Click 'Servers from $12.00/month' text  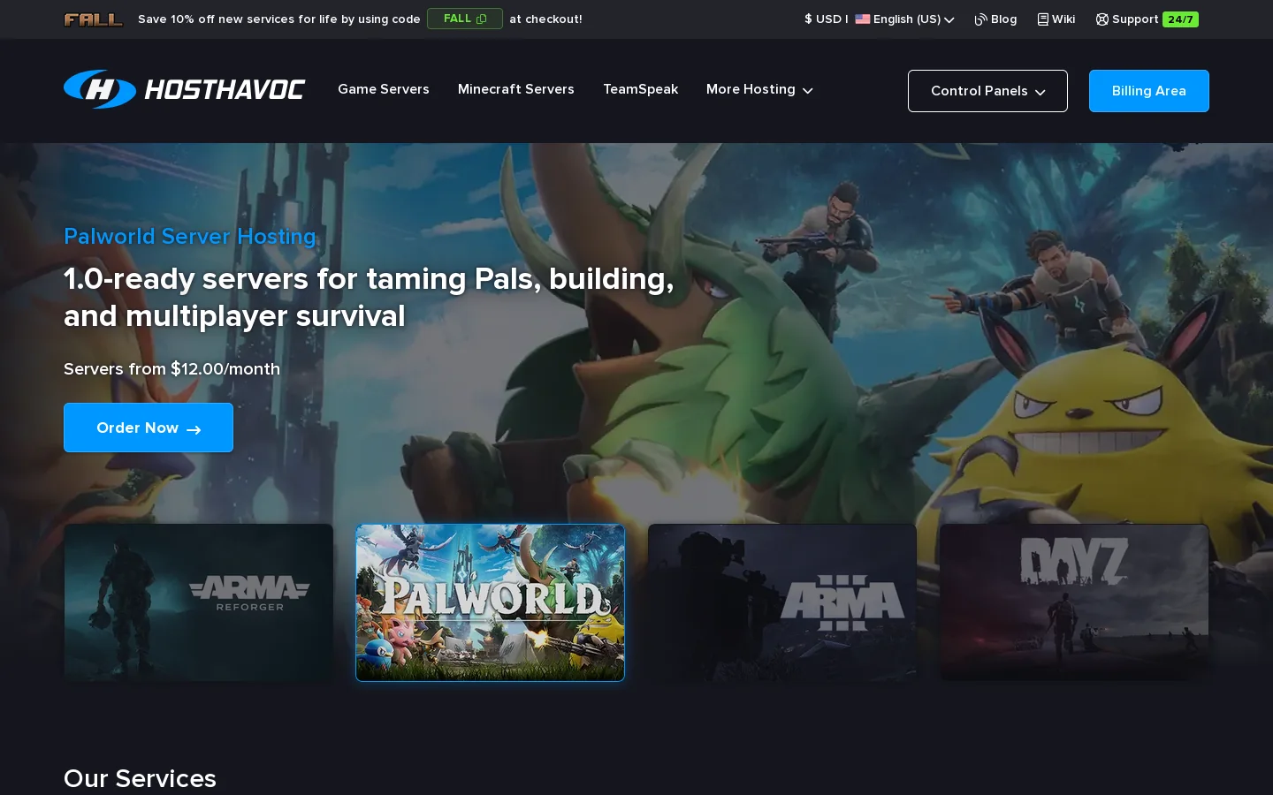coord(172,369)
